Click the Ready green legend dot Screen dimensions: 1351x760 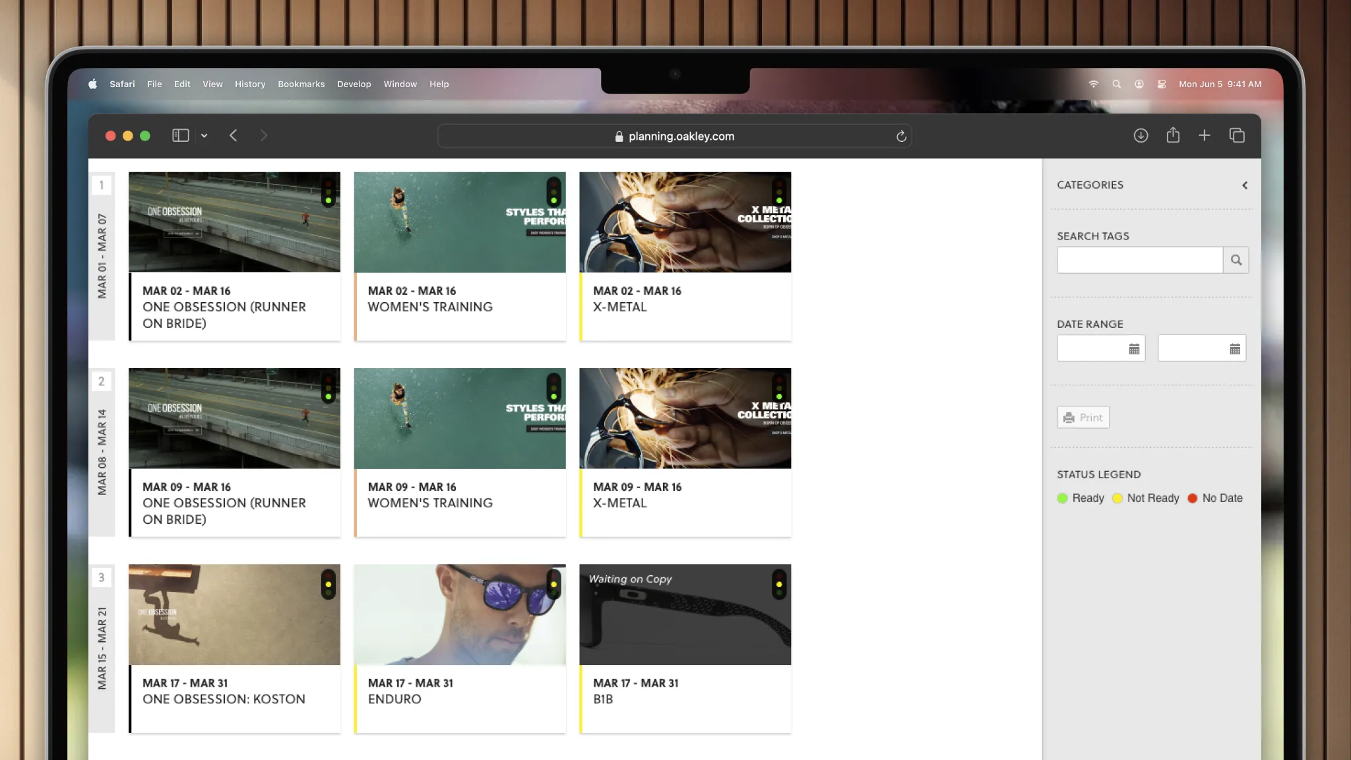1062,498
